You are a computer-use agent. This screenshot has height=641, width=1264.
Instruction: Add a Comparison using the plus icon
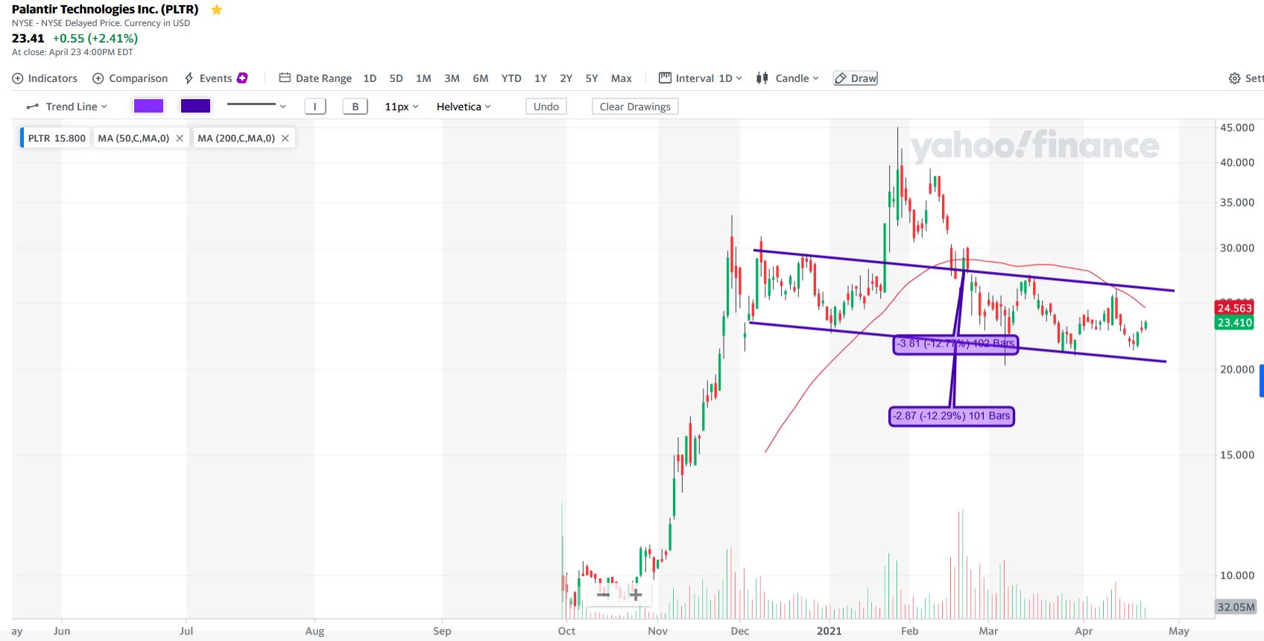98,78
